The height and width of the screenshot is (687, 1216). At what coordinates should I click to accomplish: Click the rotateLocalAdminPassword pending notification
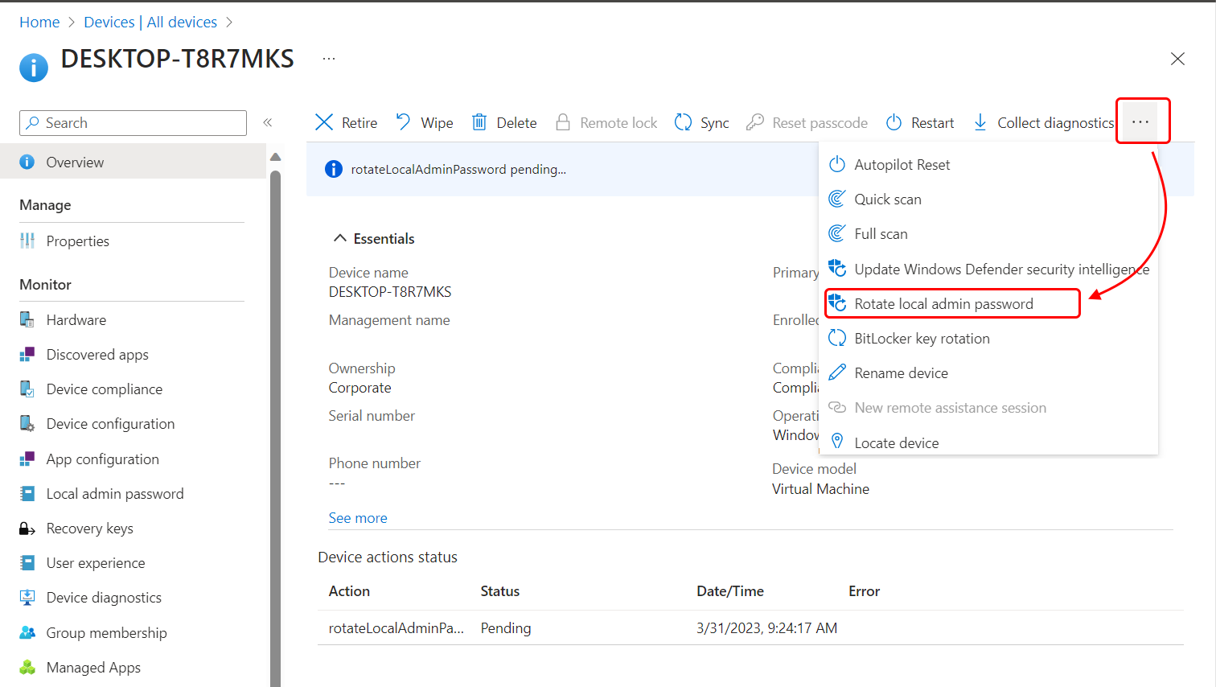click(x=458, y=169)
